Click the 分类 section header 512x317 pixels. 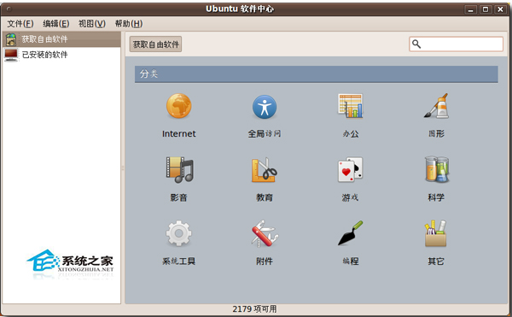[316, 73]
